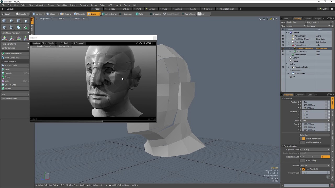This screenshot has width=335, height=188.
Task: Toggle visibility of Alpha Output
Action: pos(283,36)
